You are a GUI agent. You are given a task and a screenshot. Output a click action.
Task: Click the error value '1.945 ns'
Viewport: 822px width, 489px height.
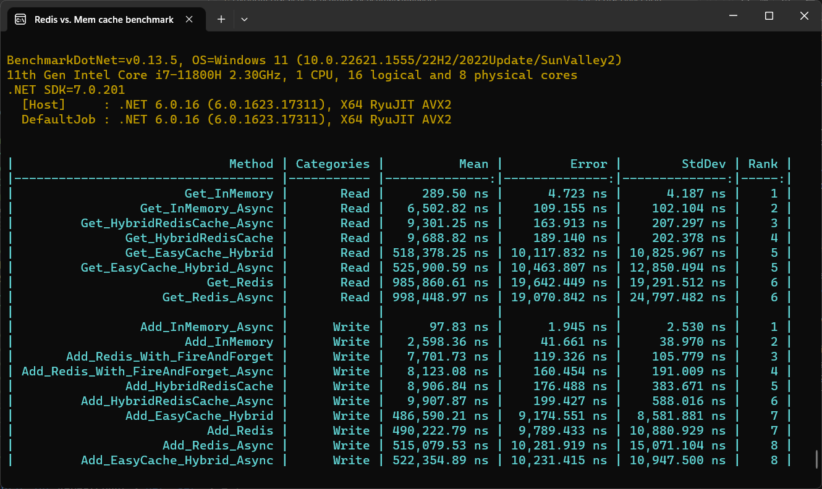pyautogui.click(x=577, y=327)
